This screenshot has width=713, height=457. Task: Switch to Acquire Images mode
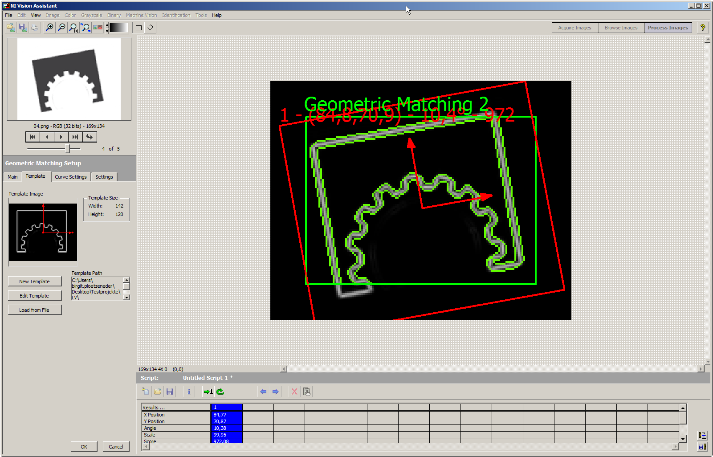click(x=575, y=28)
